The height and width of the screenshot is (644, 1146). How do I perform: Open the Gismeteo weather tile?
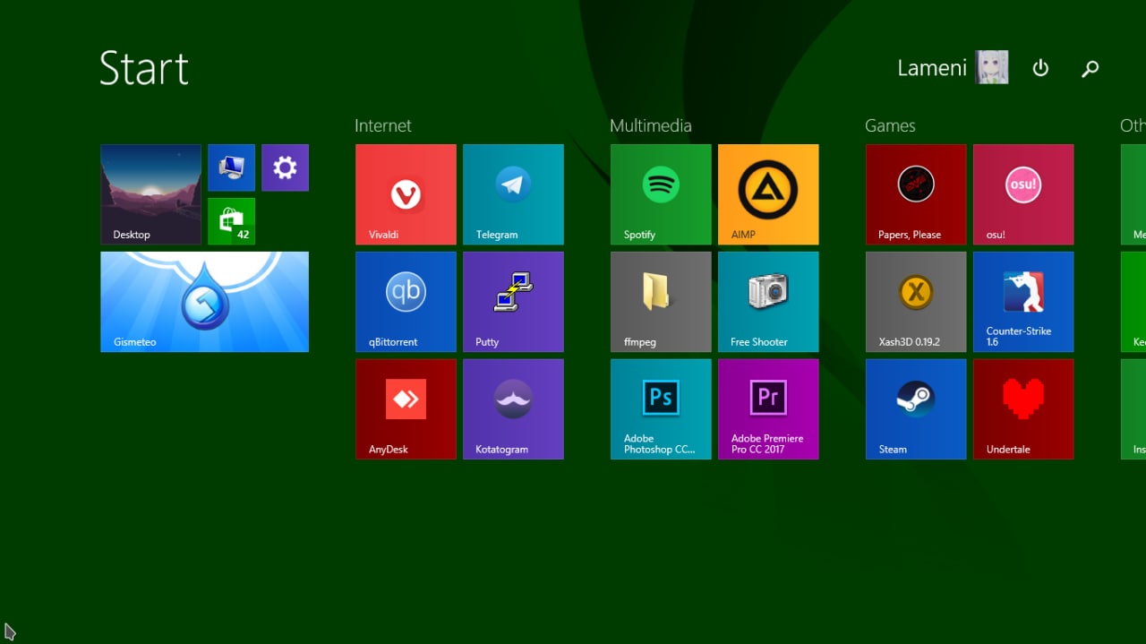point(204,302)
